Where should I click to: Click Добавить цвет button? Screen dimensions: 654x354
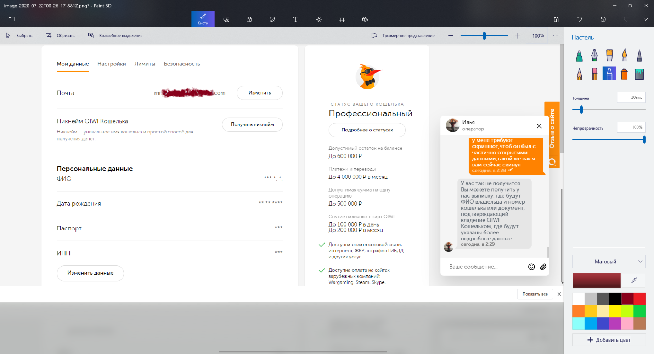609,340
